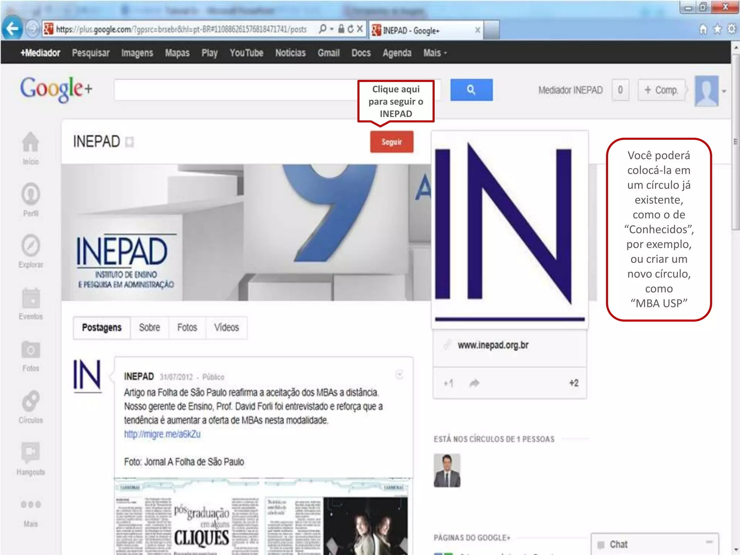Click the + Comp. share button
Viewport: 740px width, 555px height.
tap(661, 90)
